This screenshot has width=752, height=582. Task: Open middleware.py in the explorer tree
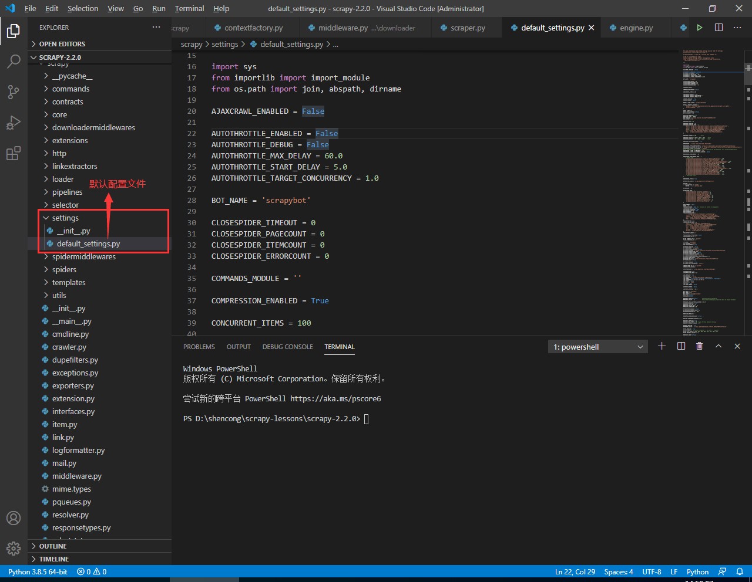tap(77, 476)
